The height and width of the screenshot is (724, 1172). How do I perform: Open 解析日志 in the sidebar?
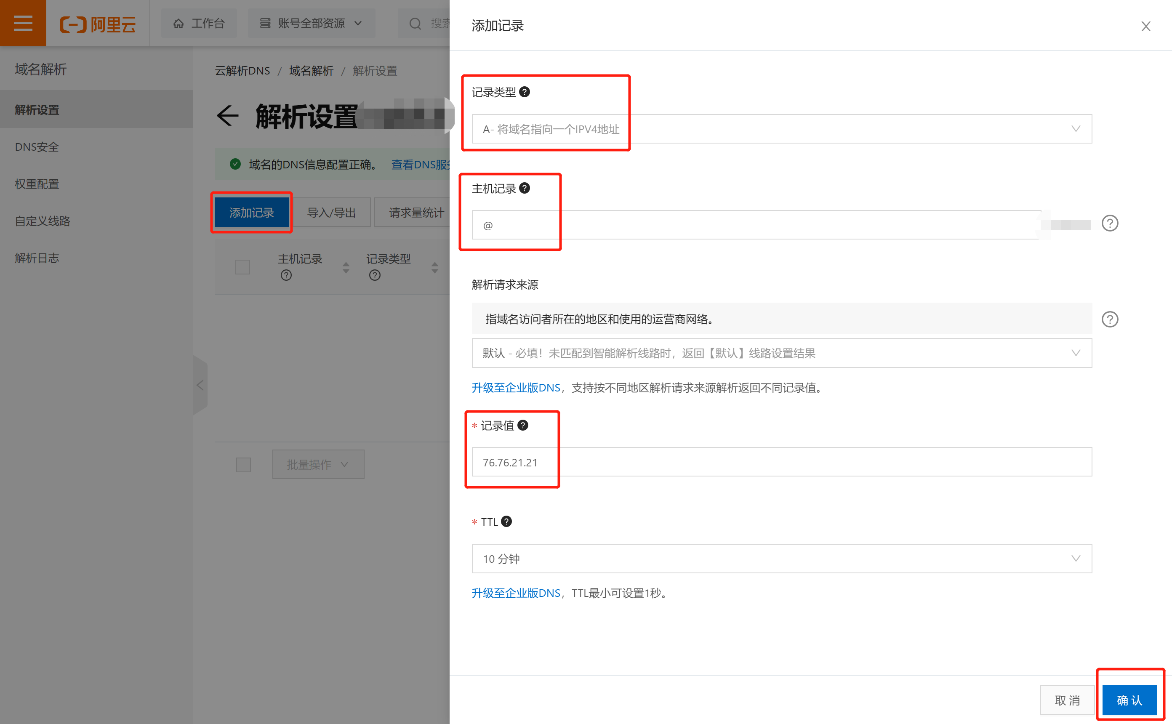click(37, 258)
